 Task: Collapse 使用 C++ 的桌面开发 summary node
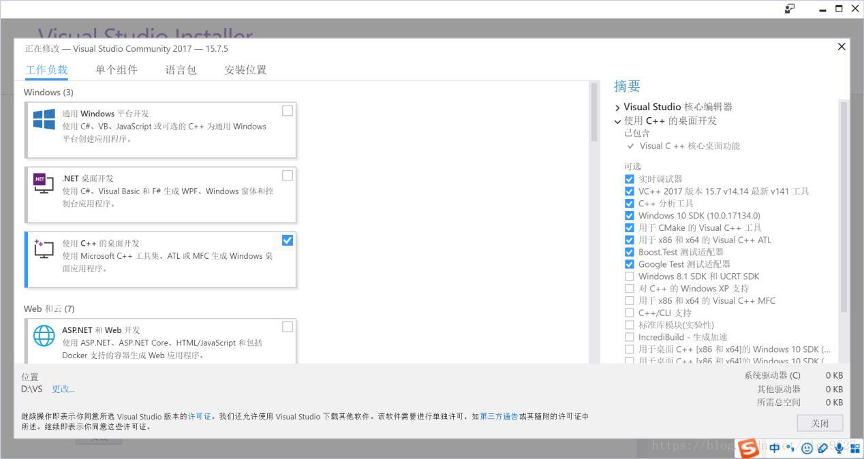tap(617, 121)
